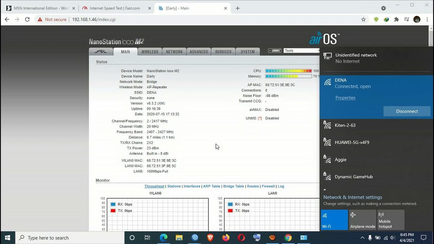Click the Windows taskbar search box
The image size is (434, 244).
[x=70, y=238]
